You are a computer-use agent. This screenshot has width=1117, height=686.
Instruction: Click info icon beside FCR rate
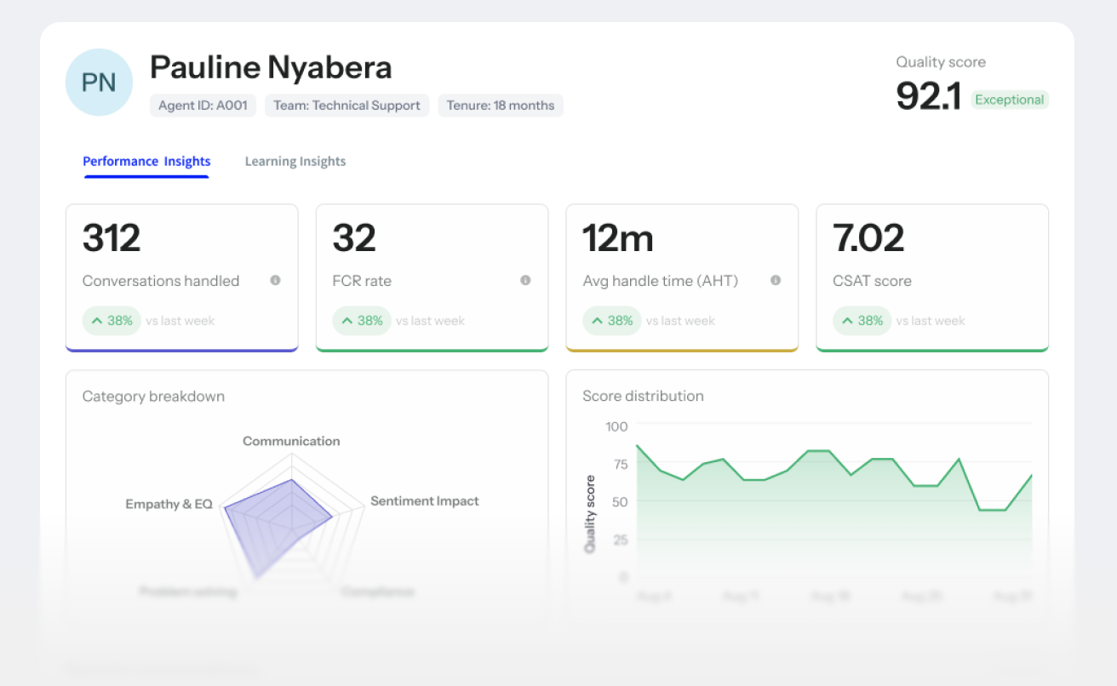(x=525, y=280)
